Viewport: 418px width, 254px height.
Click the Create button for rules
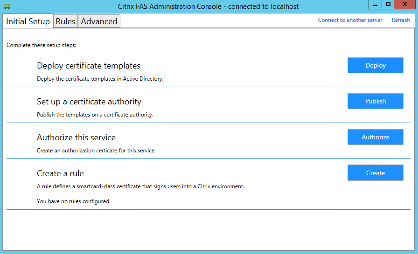tap(376, 173)
